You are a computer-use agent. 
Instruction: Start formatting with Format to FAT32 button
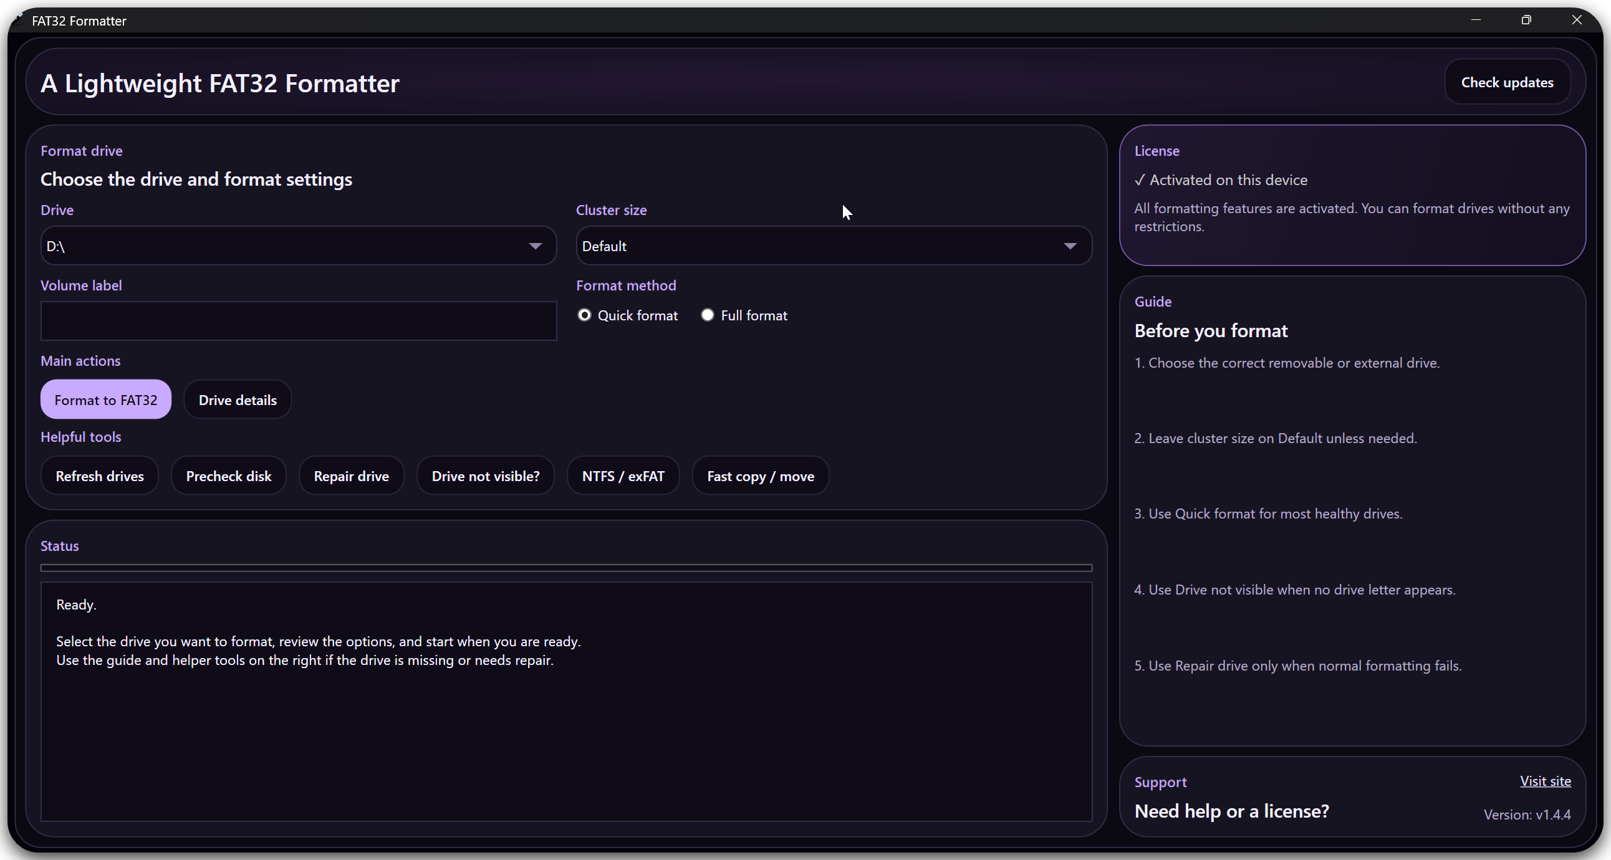tap(106, 400)
